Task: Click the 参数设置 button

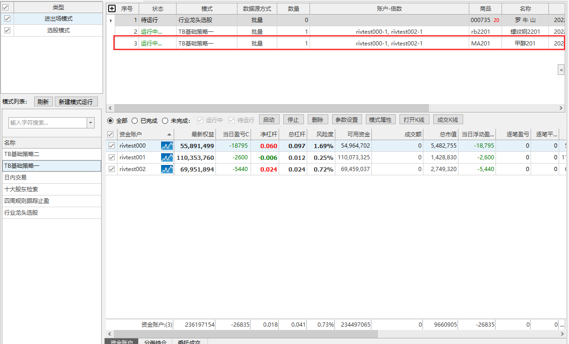Action: click(347, 120)
